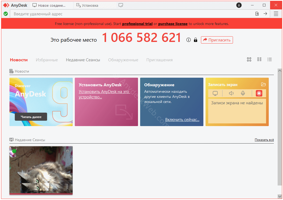283x200 pixels.
Task: Switch to the Избранные tab
Action: click(x=47, y=60)
